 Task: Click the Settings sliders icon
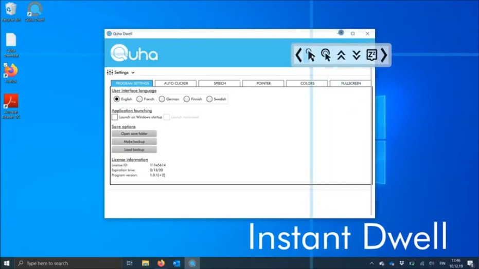click(x=110, y=72)
